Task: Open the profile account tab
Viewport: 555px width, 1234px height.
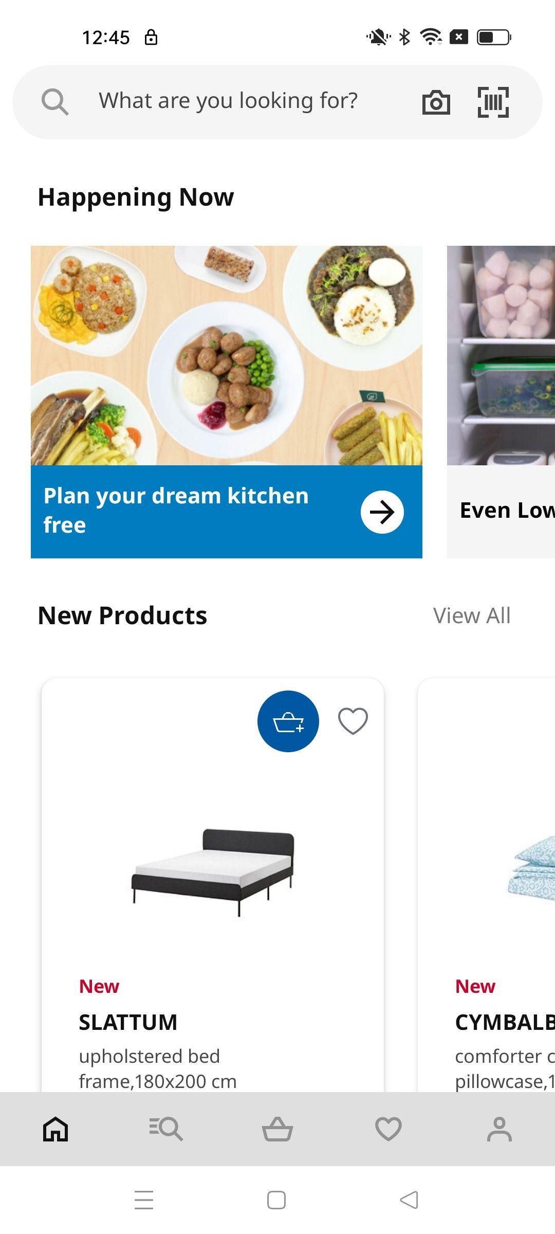Action: pyautogui.click(x=499, y=1129)
